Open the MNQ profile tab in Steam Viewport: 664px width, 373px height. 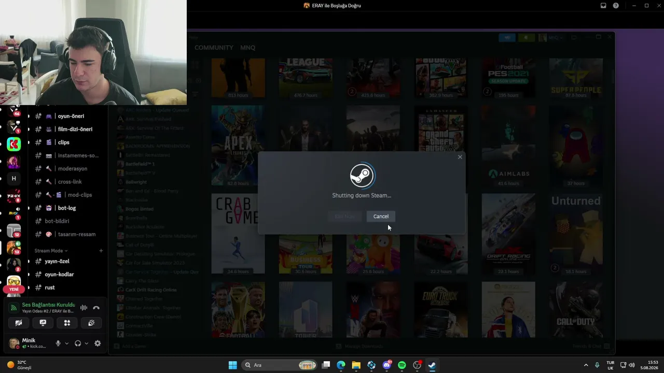pos(247,48)
